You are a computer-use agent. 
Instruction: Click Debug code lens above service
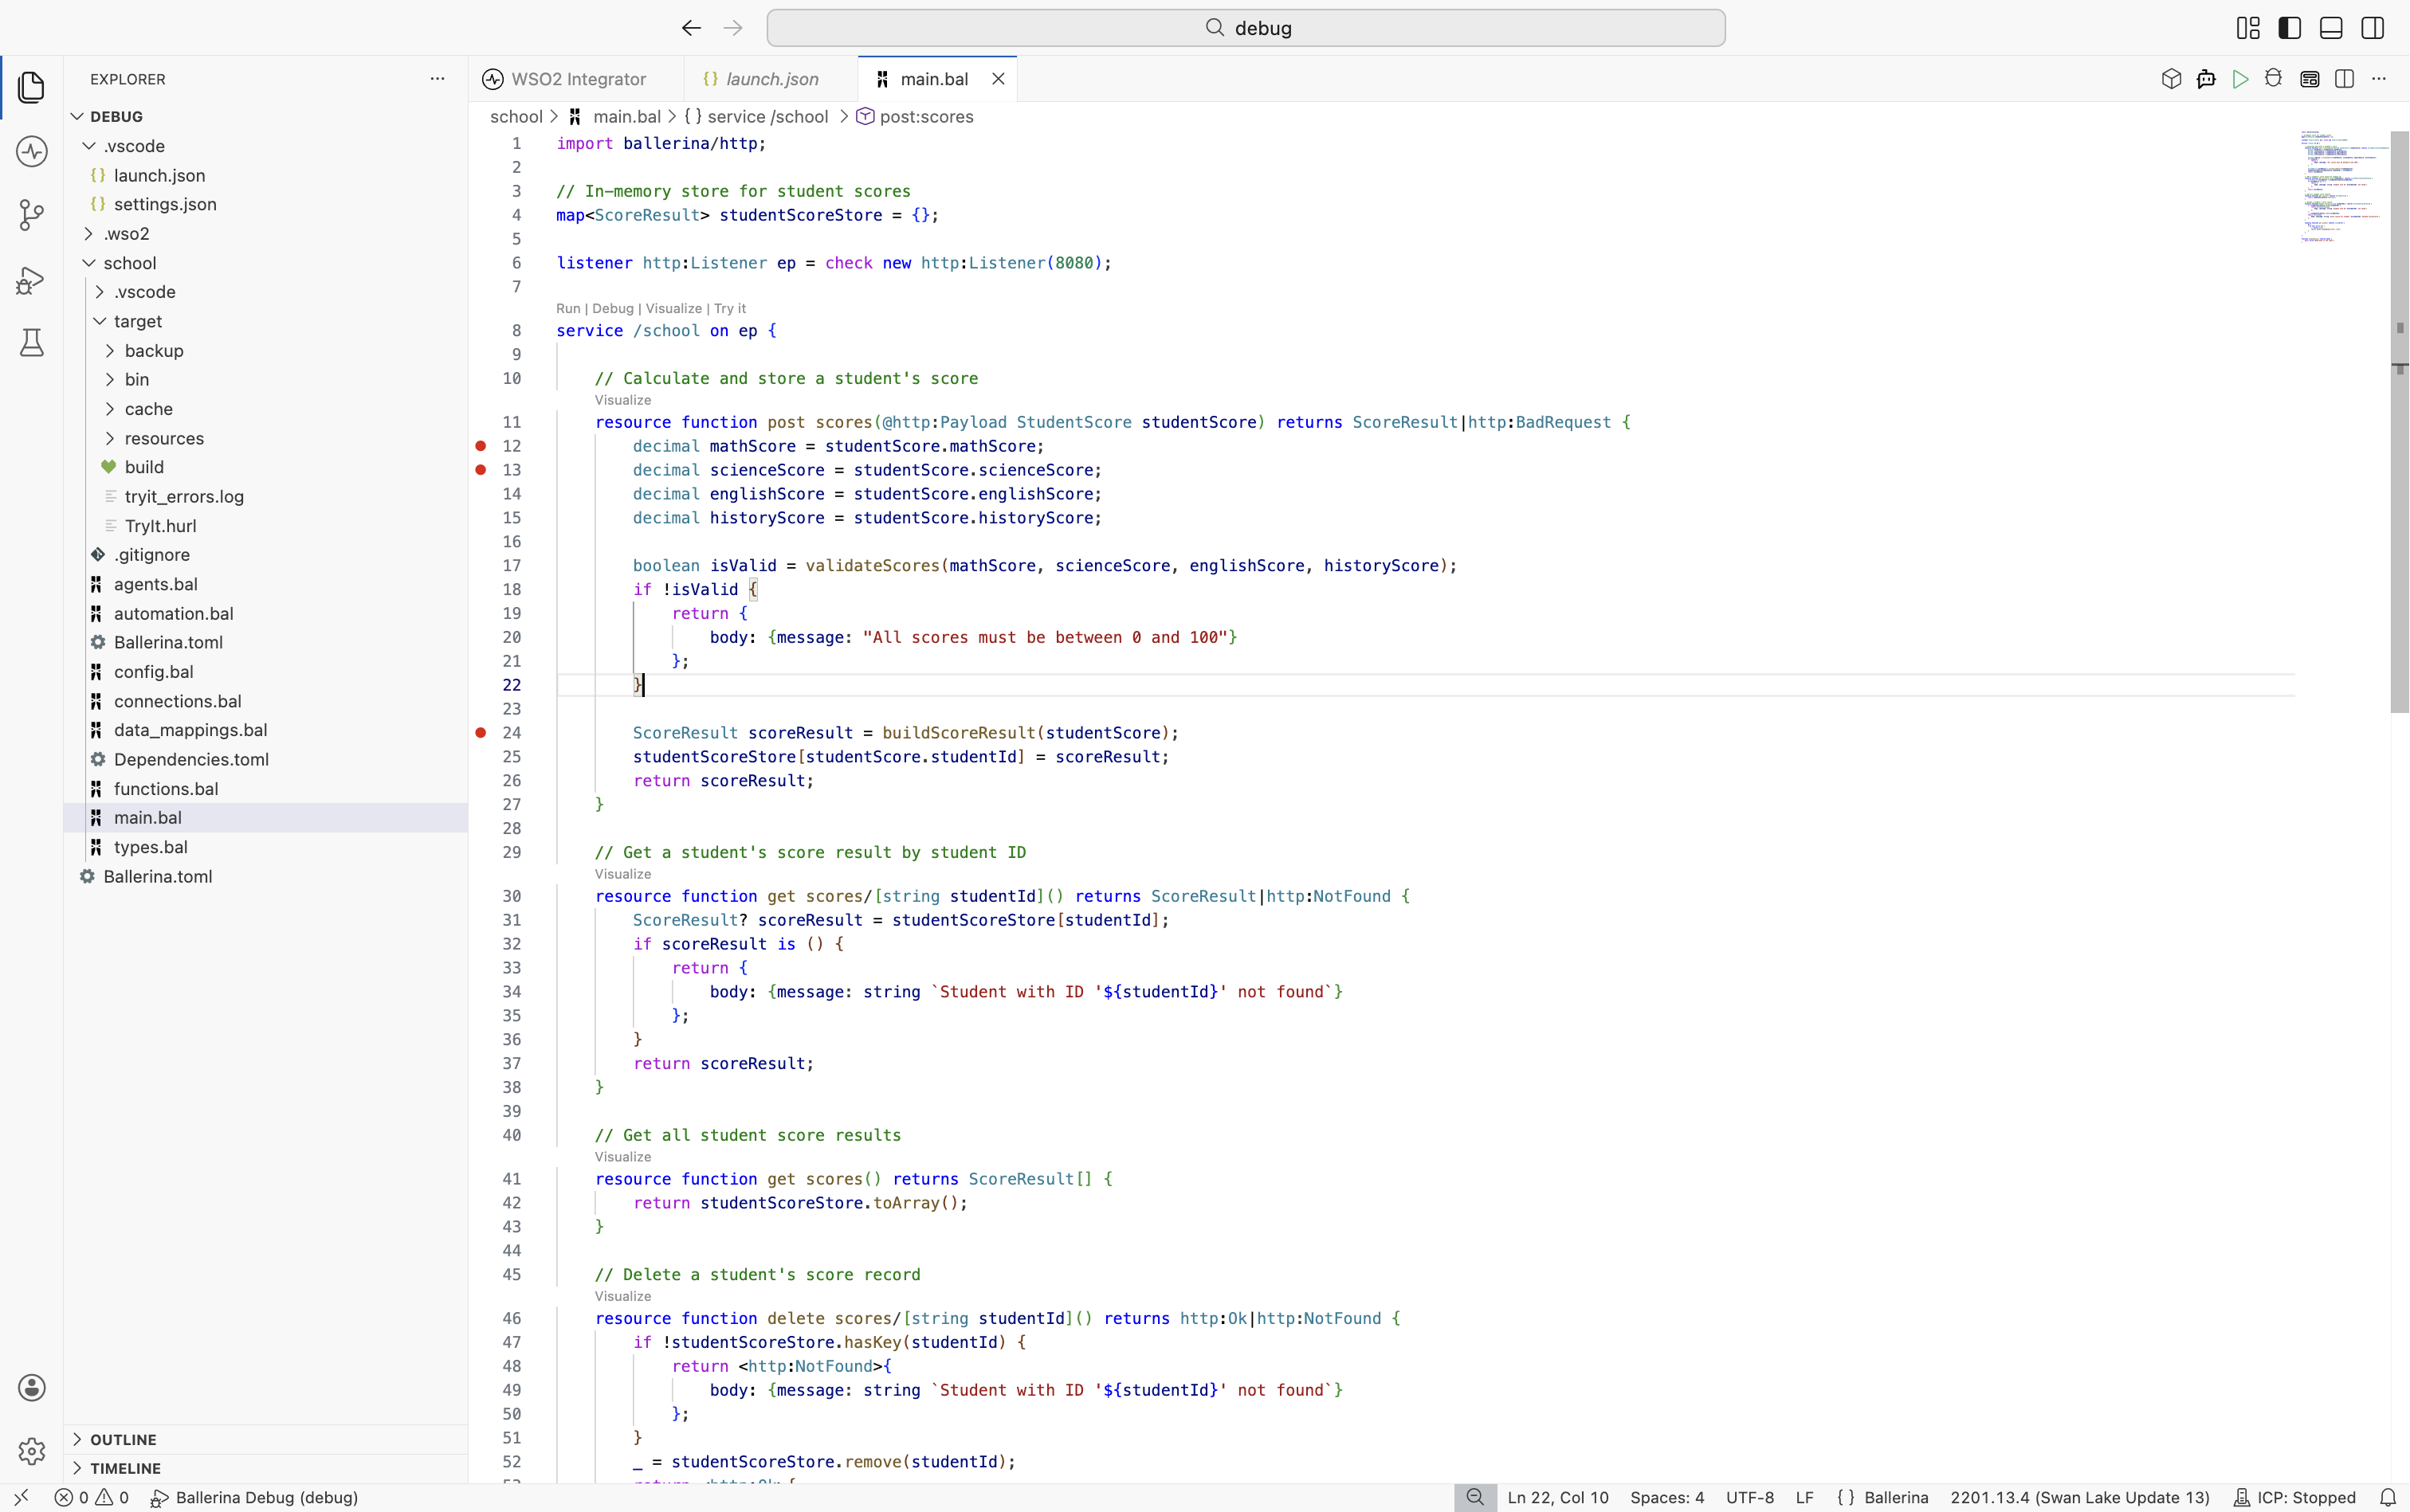612,309
